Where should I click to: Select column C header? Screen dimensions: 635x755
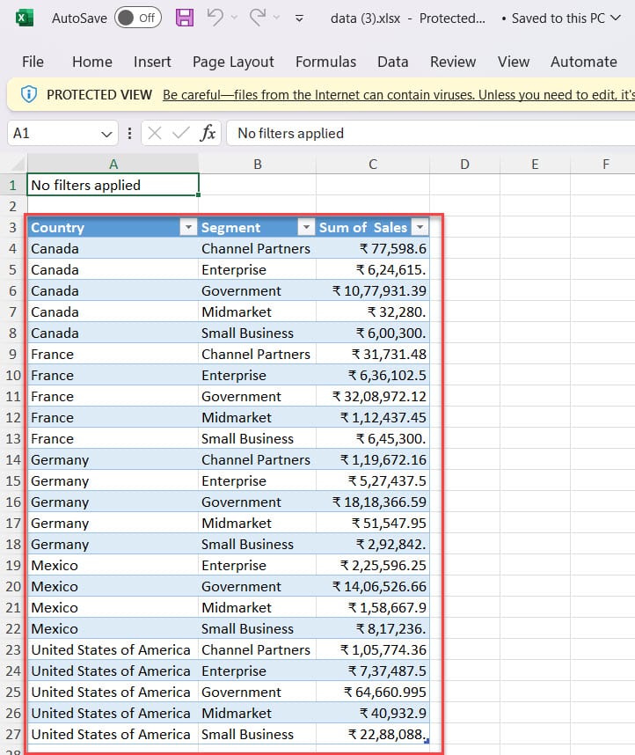(x=373, y=165)
